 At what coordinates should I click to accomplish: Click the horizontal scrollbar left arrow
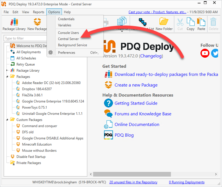click(91, 174)
